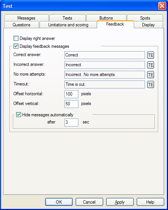Image resolution: width=168 pixels, height=210 pixels.
Task: Open text editor for Correct answer message
Action: click(151, 55)
